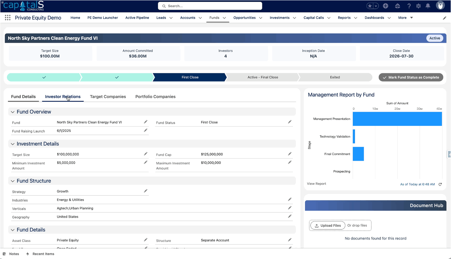Collapse the Fund Structure section
Image resolution: width=451 pixels, height=259 pixels.
[13, 181]
